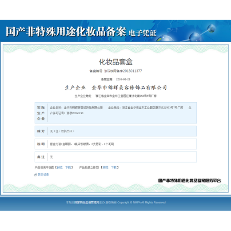Click the 实际生产企业 row label
The image size is (231, 231).
[x=41, y=113]
